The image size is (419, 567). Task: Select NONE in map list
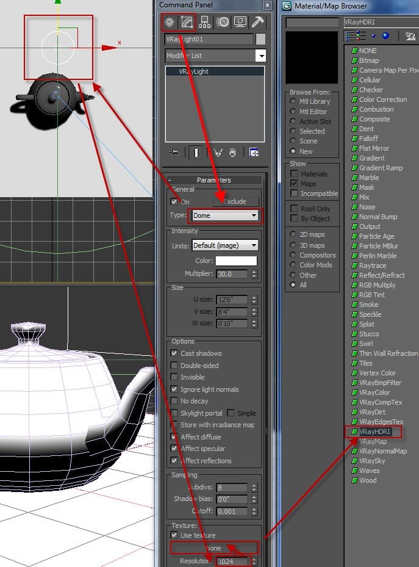click(x=368, y=51)
